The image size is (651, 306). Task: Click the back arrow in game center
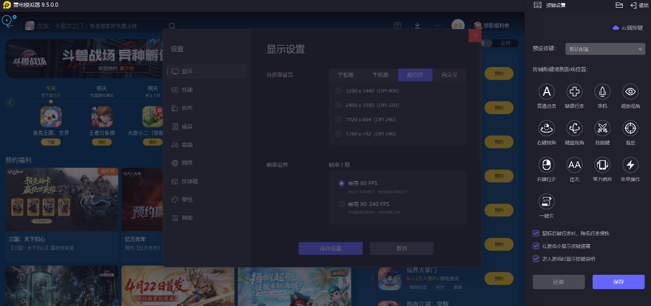pos(10,26)
